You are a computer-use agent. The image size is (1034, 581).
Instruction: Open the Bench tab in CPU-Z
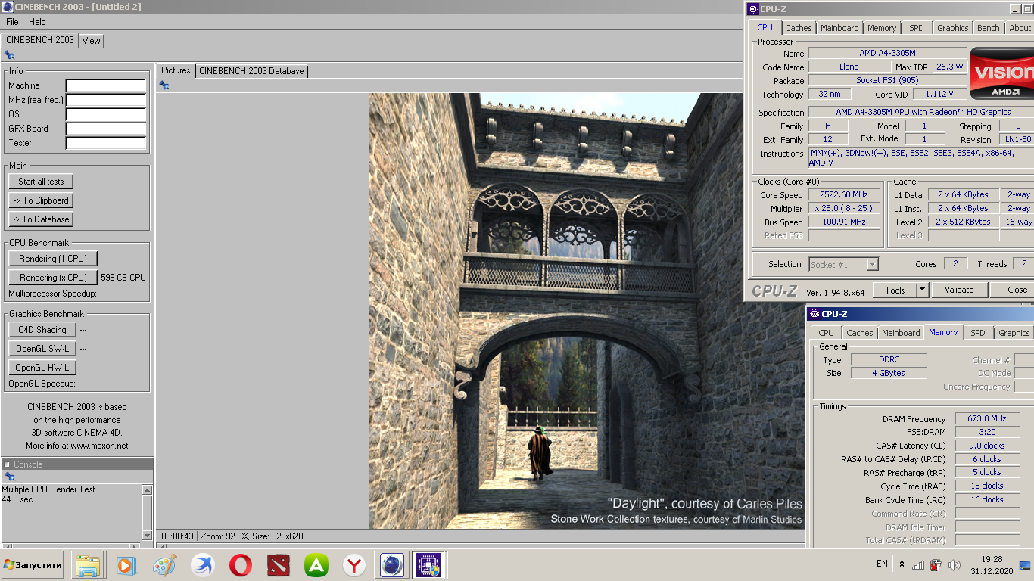point(988,28)
